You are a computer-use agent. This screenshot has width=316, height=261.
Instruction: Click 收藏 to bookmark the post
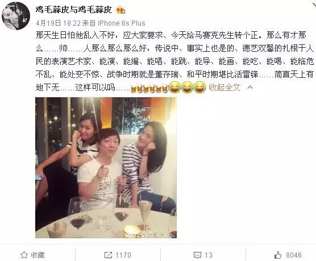point(38,255)
